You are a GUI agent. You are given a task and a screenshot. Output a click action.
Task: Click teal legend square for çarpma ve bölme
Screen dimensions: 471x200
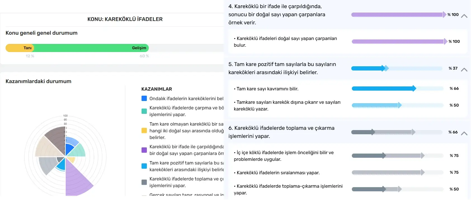(x=144, y=111)
